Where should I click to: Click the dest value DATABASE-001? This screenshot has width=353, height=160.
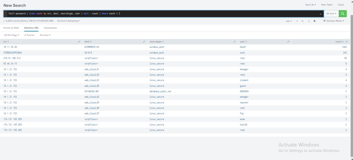pyautogui.click(x=92, y=91)
